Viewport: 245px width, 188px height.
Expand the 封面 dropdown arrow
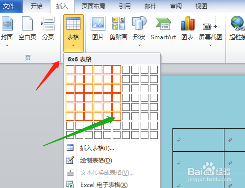pyautogui.click(x=7, y=45)
